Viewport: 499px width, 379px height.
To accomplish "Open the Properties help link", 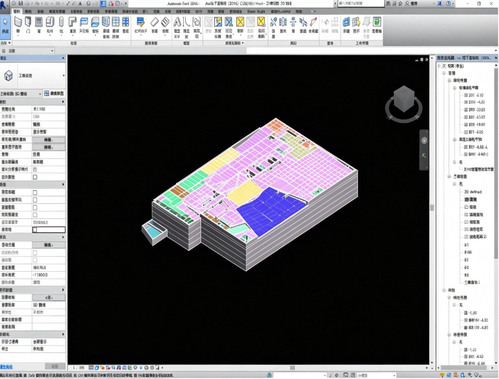I will [x=6, y=367].
